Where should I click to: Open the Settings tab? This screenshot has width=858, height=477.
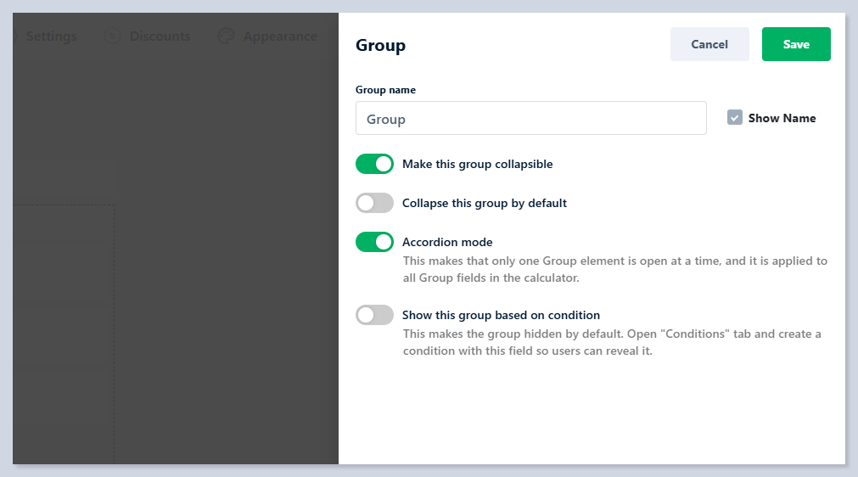point(51,36)
